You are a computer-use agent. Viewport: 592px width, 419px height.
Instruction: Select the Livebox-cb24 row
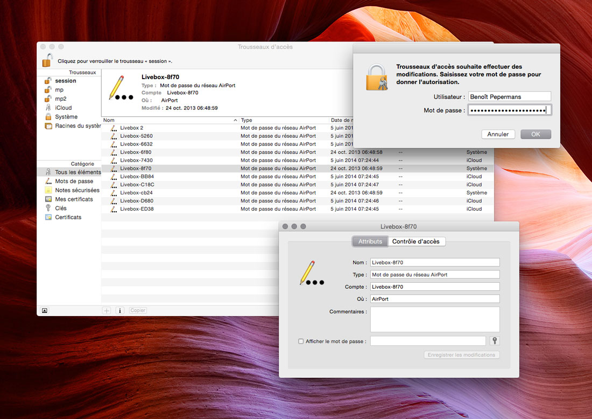(x=297, y=193)
